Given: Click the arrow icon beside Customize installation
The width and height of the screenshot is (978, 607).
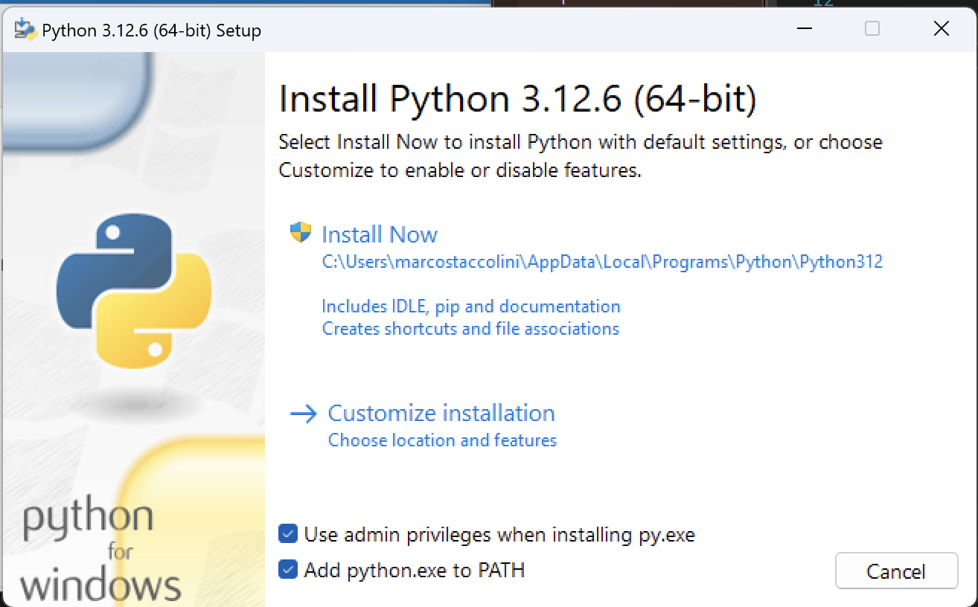Looking at the screenshot, I should pos(303,414).
